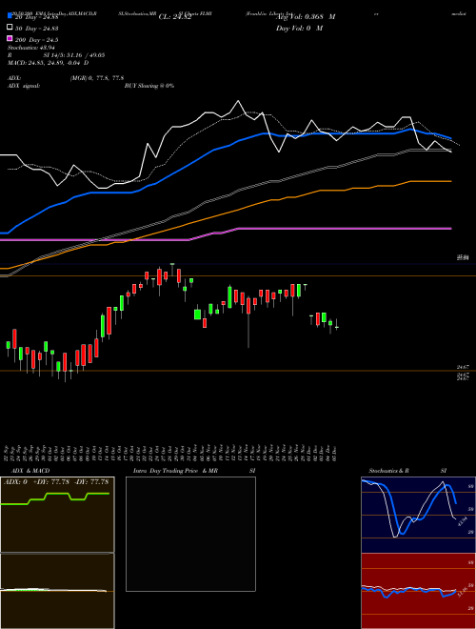Viewport: 476px width, 629px height.
Task: Click the blue stochastics chart panel
Action: click(x=418, y=515)
